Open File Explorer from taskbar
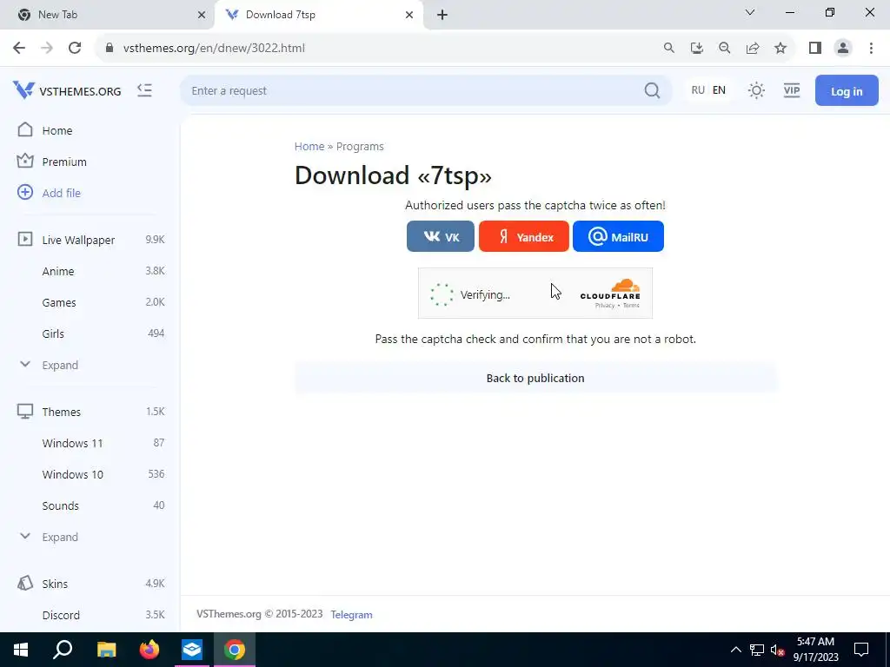 [x=106, y=650]
